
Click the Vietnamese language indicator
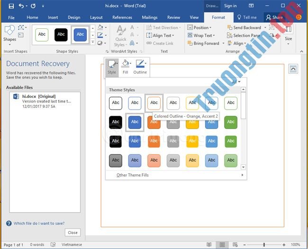pos(72,245)
